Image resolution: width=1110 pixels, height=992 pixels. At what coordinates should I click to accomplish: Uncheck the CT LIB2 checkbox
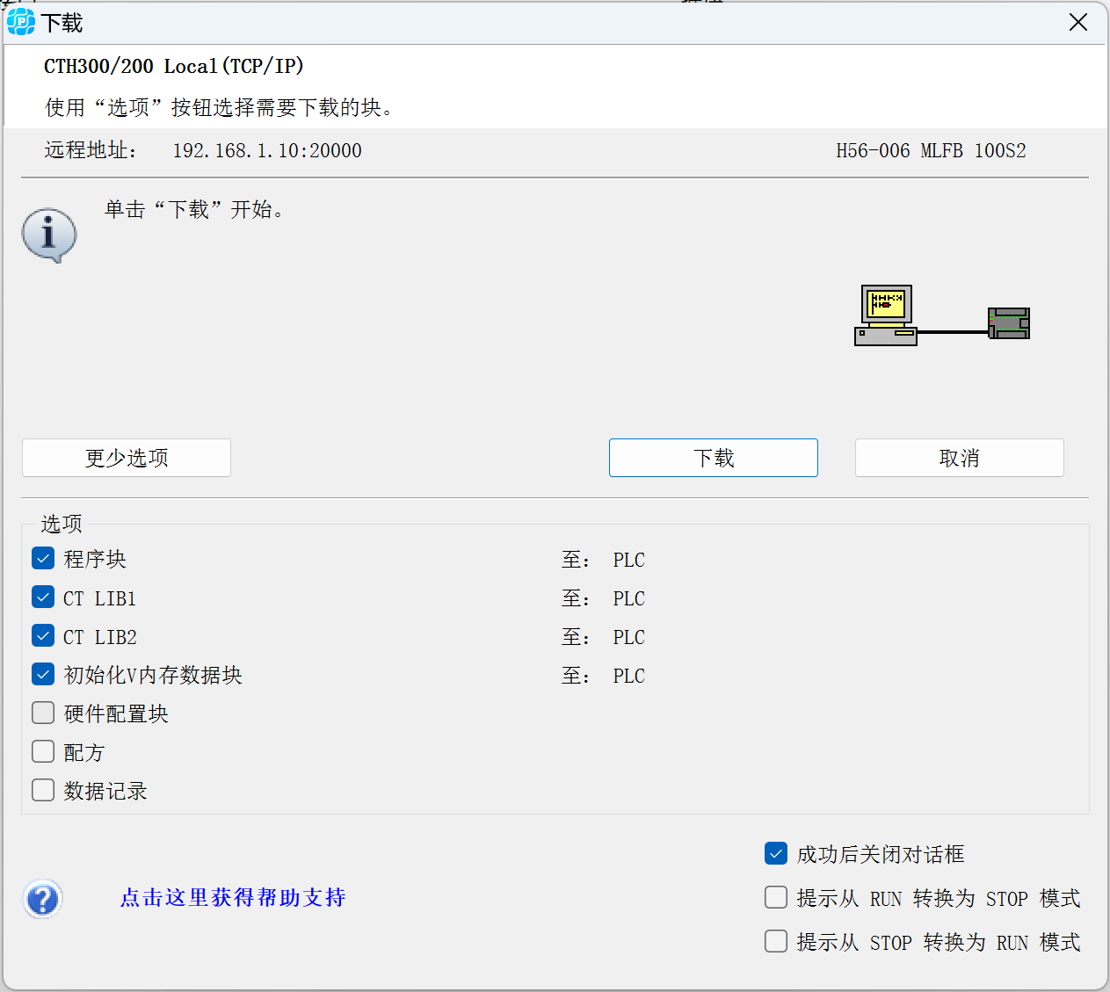point(43,635)
